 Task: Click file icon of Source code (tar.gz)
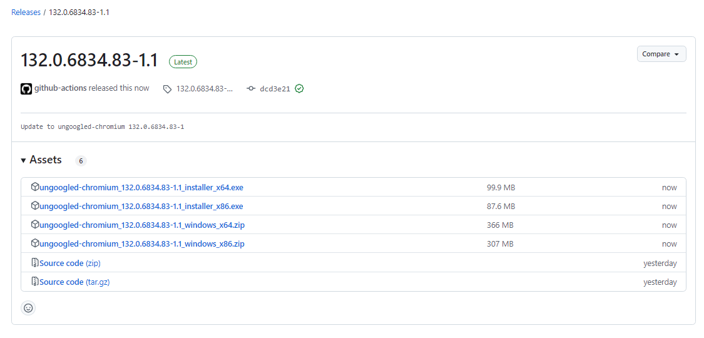click(x=34, y=282)
